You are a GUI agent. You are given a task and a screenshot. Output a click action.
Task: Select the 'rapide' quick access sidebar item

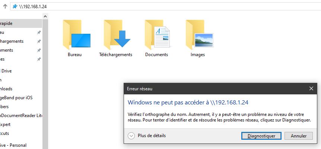coord(21,23)
